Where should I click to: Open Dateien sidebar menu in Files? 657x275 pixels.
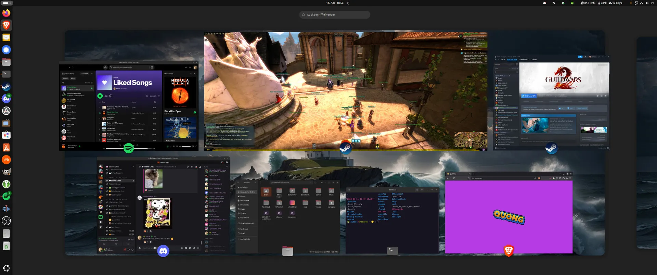click(x=255, y=183)
